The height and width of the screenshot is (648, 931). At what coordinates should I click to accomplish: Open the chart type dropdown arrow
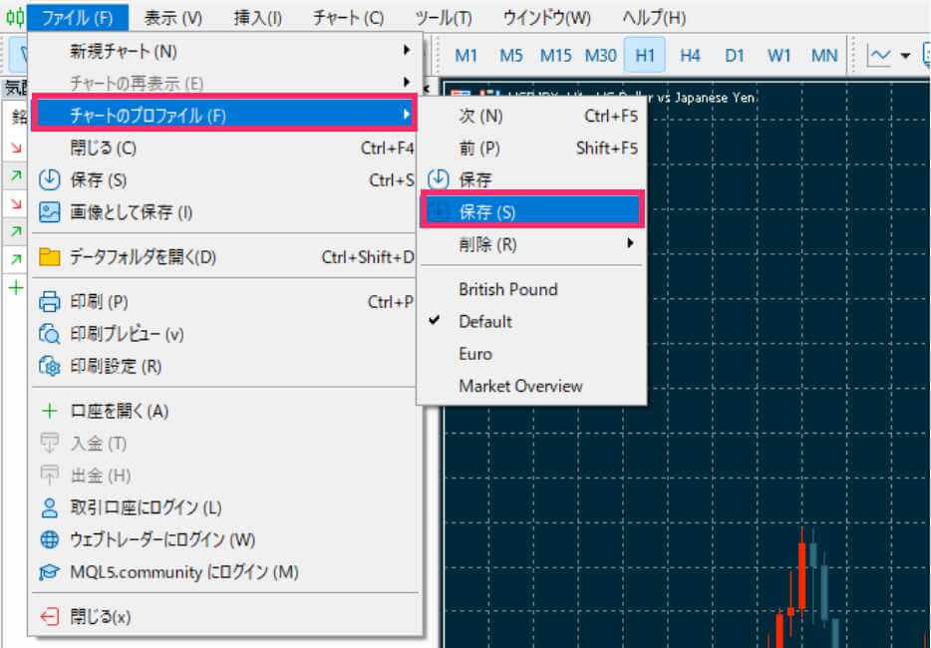pos(905,56)
